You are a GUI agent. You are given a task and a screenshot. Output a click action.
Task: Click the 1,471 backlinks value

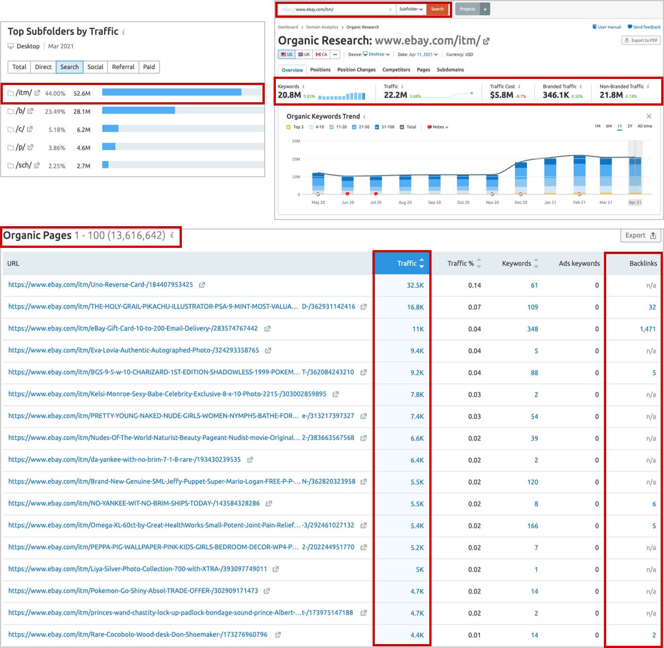[x=647, y=329]
